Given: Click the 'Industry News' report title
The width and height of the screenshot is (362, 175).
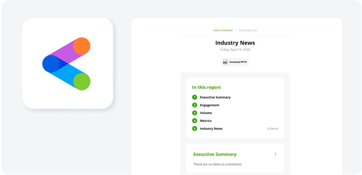Looking at the screenshot, I should tap(235, 43).
